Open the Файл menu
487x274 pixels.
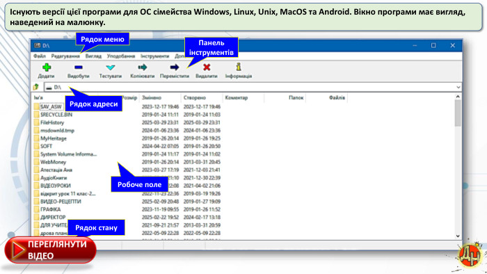[40, 56]
